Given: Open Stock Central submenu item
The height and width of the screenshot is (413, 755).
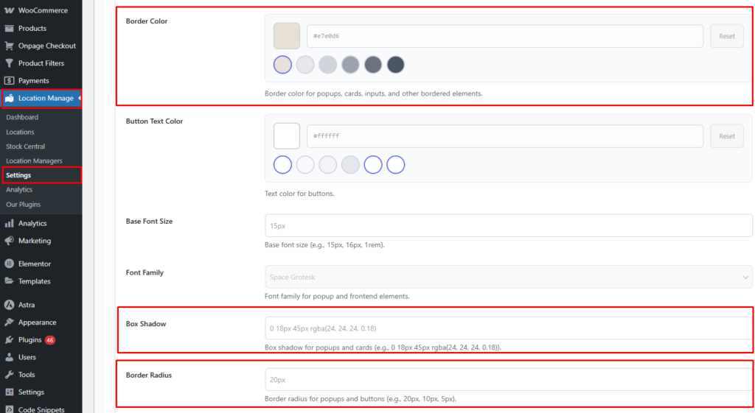Looking at the screenshot, I should point(25,147).
